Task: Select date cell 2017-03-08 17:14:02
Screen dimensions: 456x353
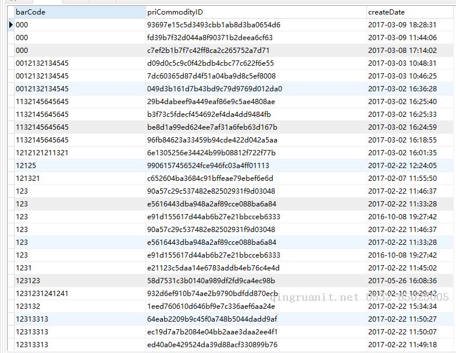Action: click(402, 51)
